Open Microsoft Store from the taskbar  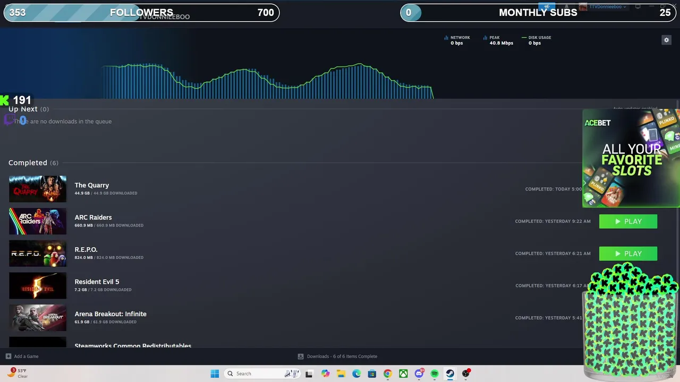tap(372, 374)
